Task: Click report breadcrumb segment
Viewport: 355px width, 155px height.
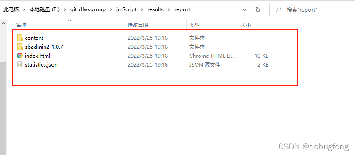Action: (182, 9)
